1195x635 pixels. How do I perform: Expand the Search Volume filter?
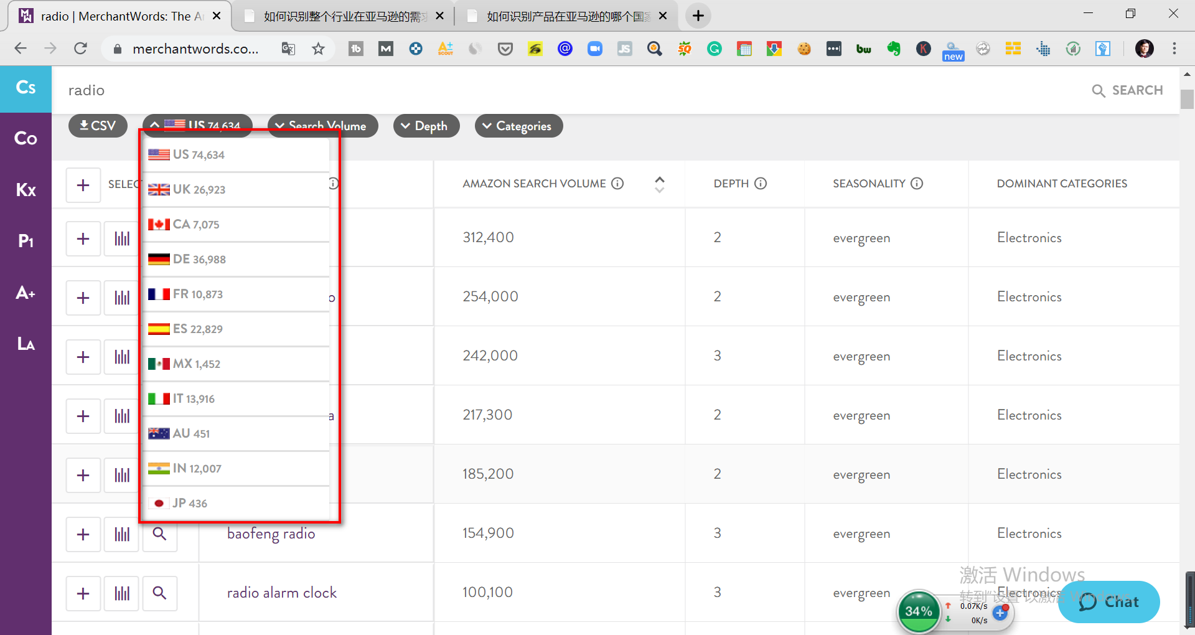tap(322, 126)
